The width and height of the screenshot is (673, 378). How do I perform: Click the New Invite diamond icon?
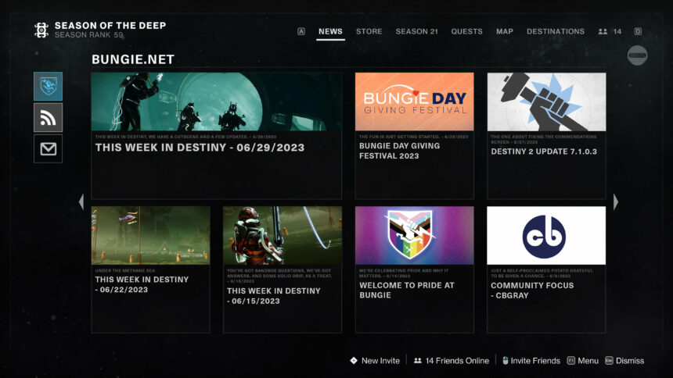pyautogui.click(x=354, y=361)
